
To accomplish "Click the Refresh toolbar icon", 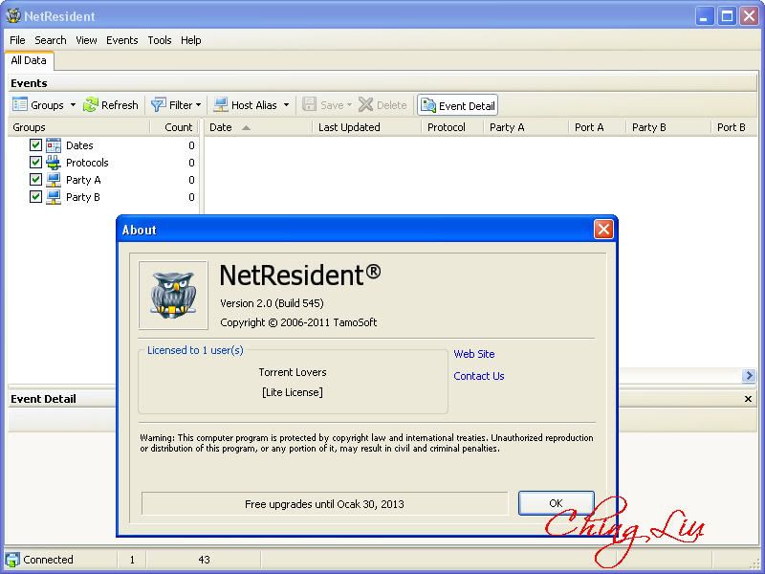I will tap(91, 105).
